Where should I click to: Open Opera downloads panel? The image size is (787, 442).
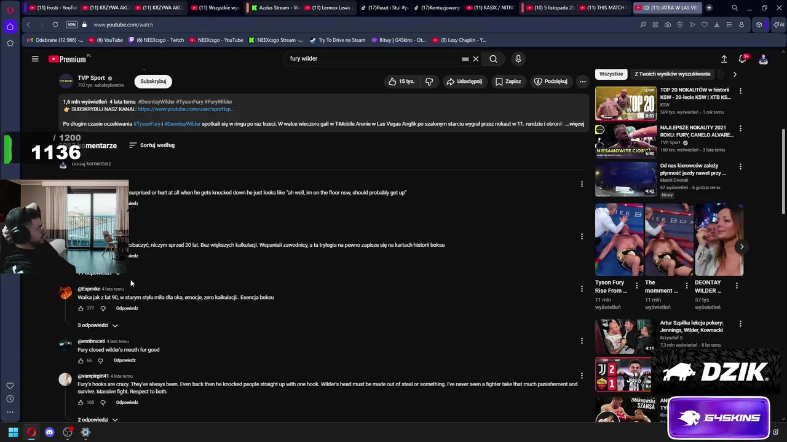(717, 25)
